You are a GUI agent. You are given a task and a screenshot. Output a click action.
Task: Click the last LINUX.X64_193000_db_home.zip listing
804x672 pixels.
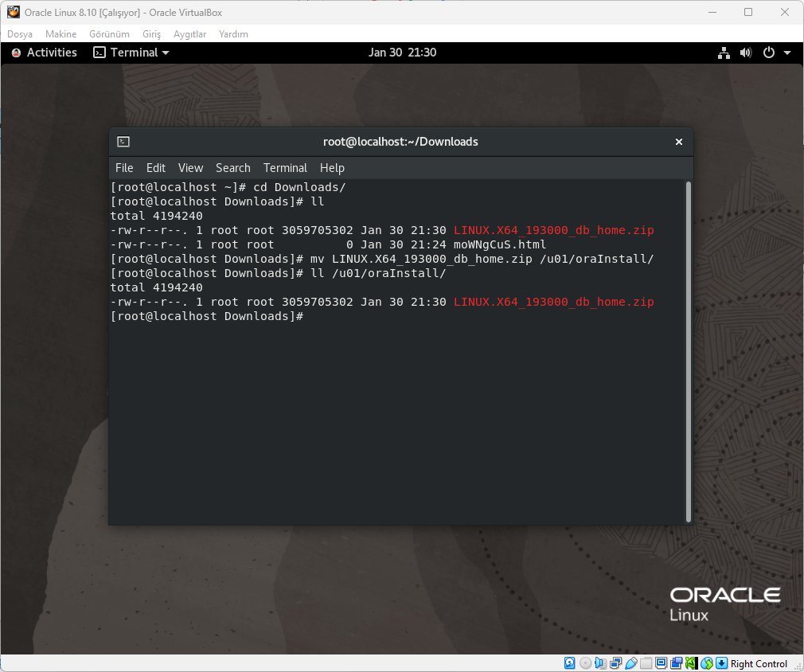(554, 302)
